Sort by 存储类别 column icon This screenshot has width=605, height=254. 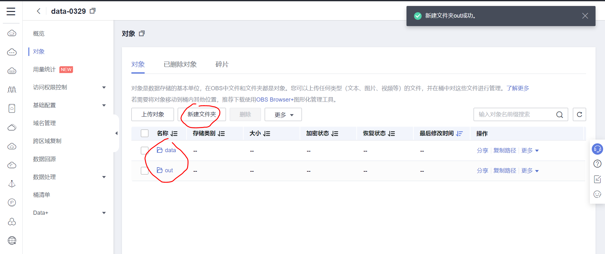222,134
